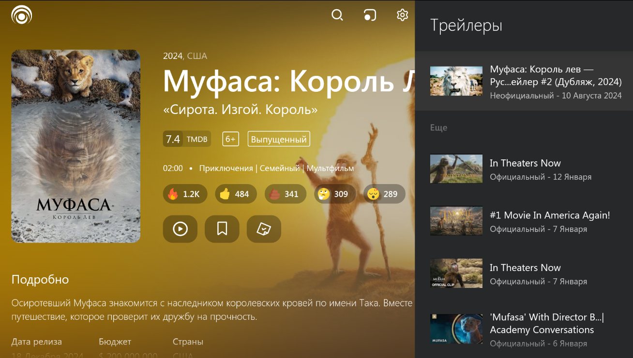This screenshot has height=358, width=633.
Task: Click the Неофициальный - 10 Августа 2024 caption
Action: (556, 96)
